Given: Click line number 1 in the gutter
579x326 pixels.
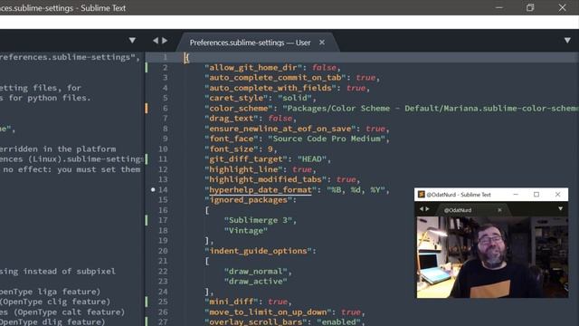Looking at the screenshot, I should (165, 57).
